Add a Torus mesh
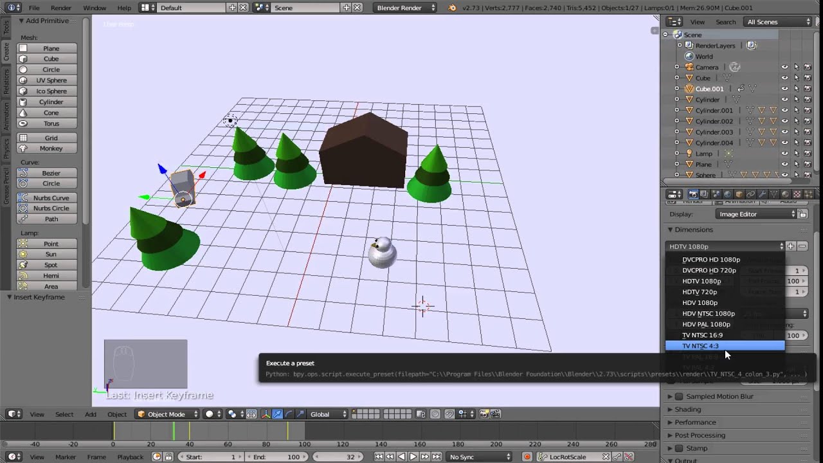 point(46,123)
